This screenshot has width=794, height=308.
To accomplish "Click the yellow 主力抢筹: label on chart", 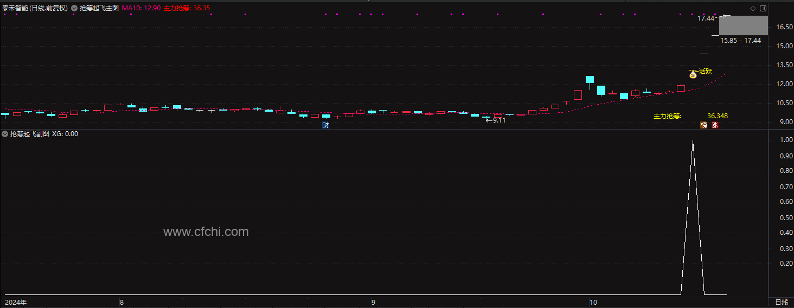I will [x=667, y=116].
